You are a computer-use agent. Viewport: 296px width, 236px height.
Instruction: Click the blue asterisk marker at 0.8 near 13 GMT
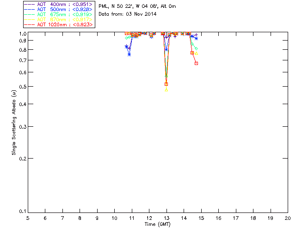click(x=166, y=50)
